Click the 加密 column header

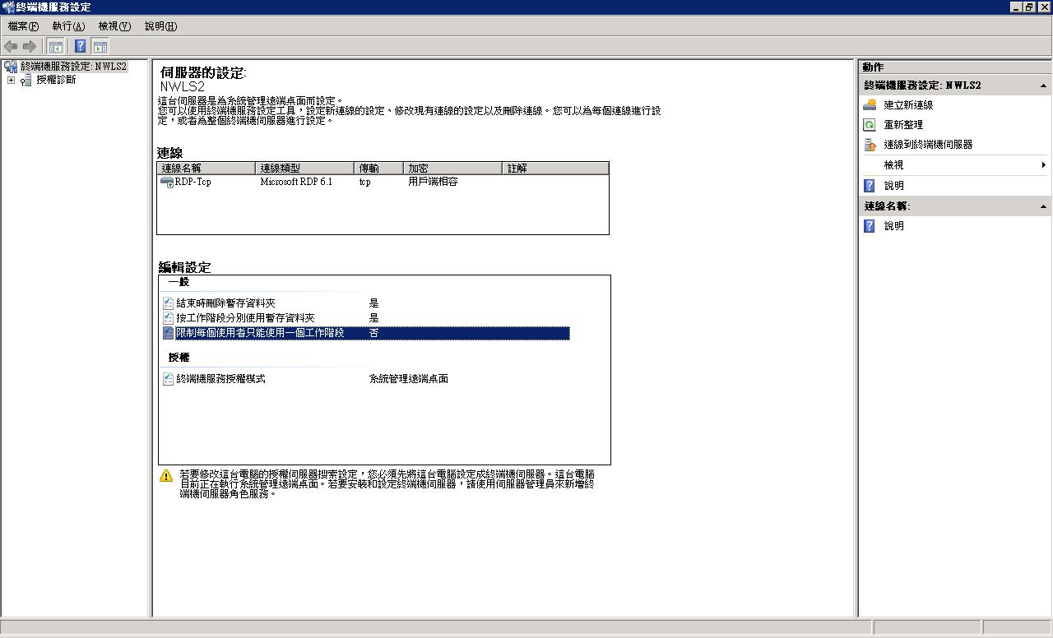452,169
